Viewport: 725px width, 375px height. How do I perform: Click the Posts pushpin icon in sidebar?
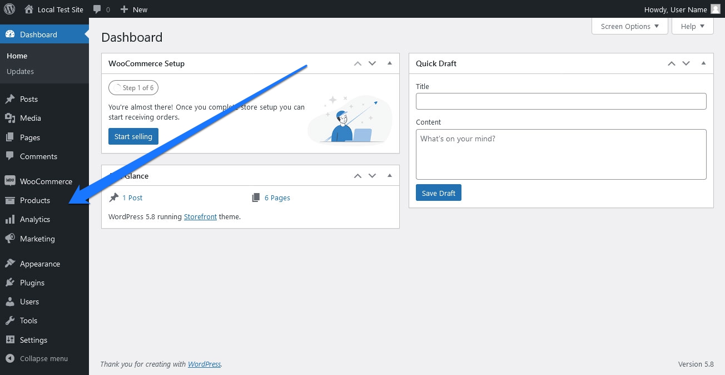pos(10,99)
